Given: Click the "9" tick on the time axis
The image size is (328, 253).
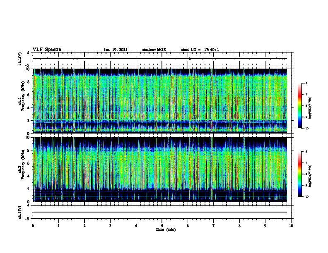Looking at the screenshot, I should [x=265, y=226].
